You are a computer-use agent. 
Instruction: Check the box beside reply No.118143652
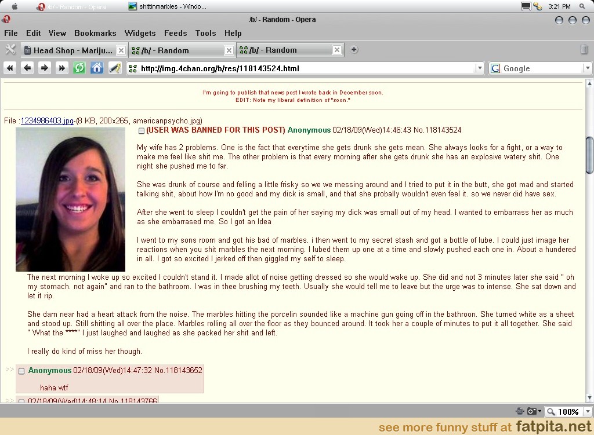pyautogui.click(x=21, y=371)
